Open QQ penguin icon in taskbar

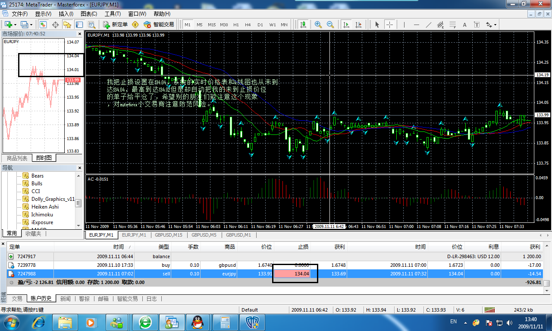click(198, 322)
